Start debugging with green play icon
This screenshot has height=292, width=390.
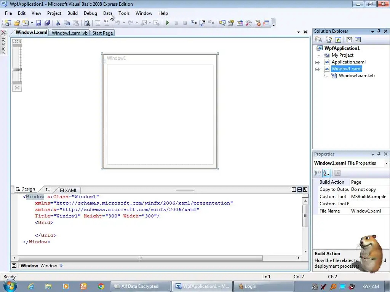coord(168,23)
